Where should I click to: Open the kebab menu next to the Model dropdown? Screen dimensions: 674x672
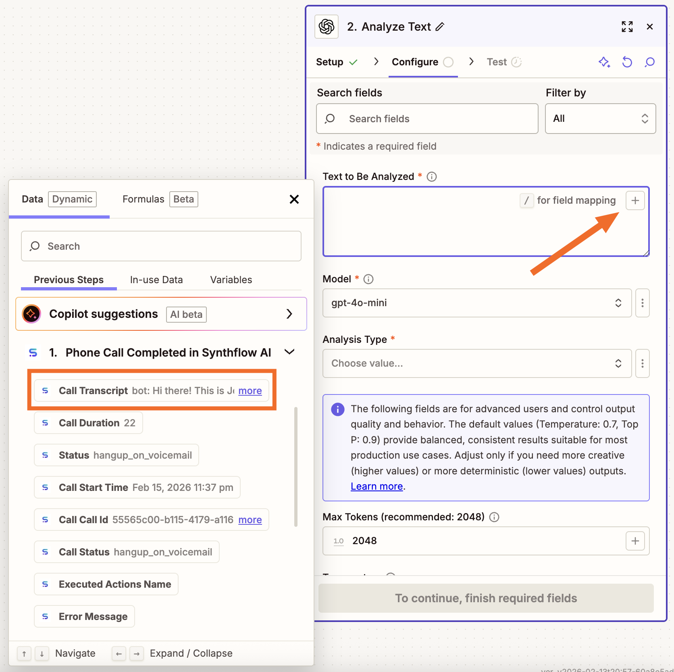tap(642, 303)
